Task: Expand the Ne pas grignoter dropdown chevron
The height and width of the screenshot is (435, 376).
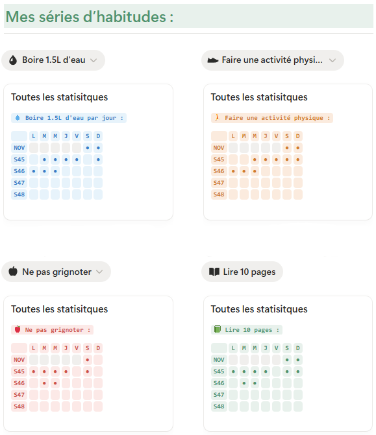Action: 99,272
